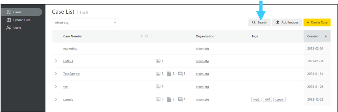Click the comment icon in sample row
The width and height of the screenshot is (338, 112).
tap(180, 100)
